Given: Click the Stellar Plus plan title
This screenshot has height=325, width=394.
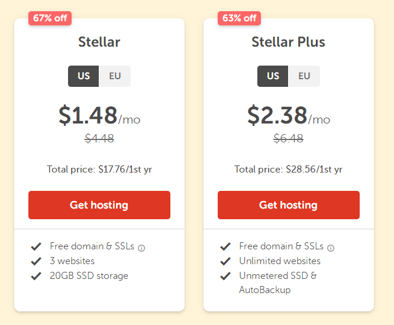Looking at the screenshot, I should tap(289, 42).
